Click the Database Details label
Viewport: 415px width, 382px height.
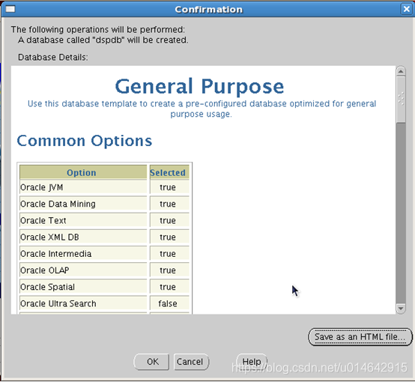[x=53, y=57]
